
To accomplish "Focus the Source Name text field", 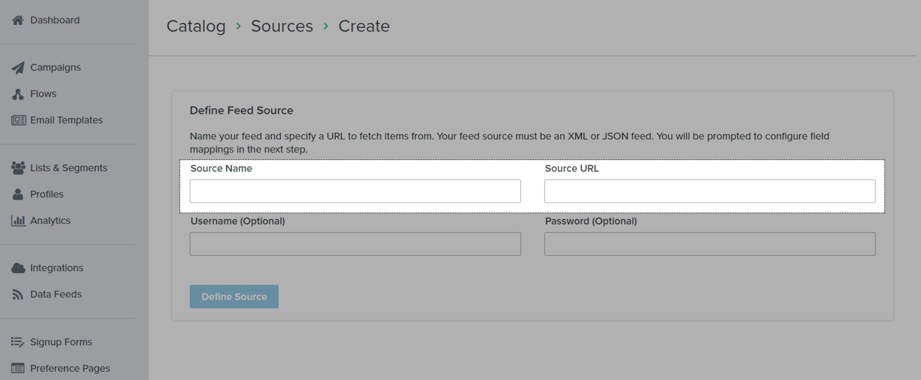I will [355, 191].
